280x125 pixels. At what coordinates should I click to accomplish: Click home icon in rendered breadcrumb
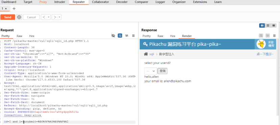146,54
